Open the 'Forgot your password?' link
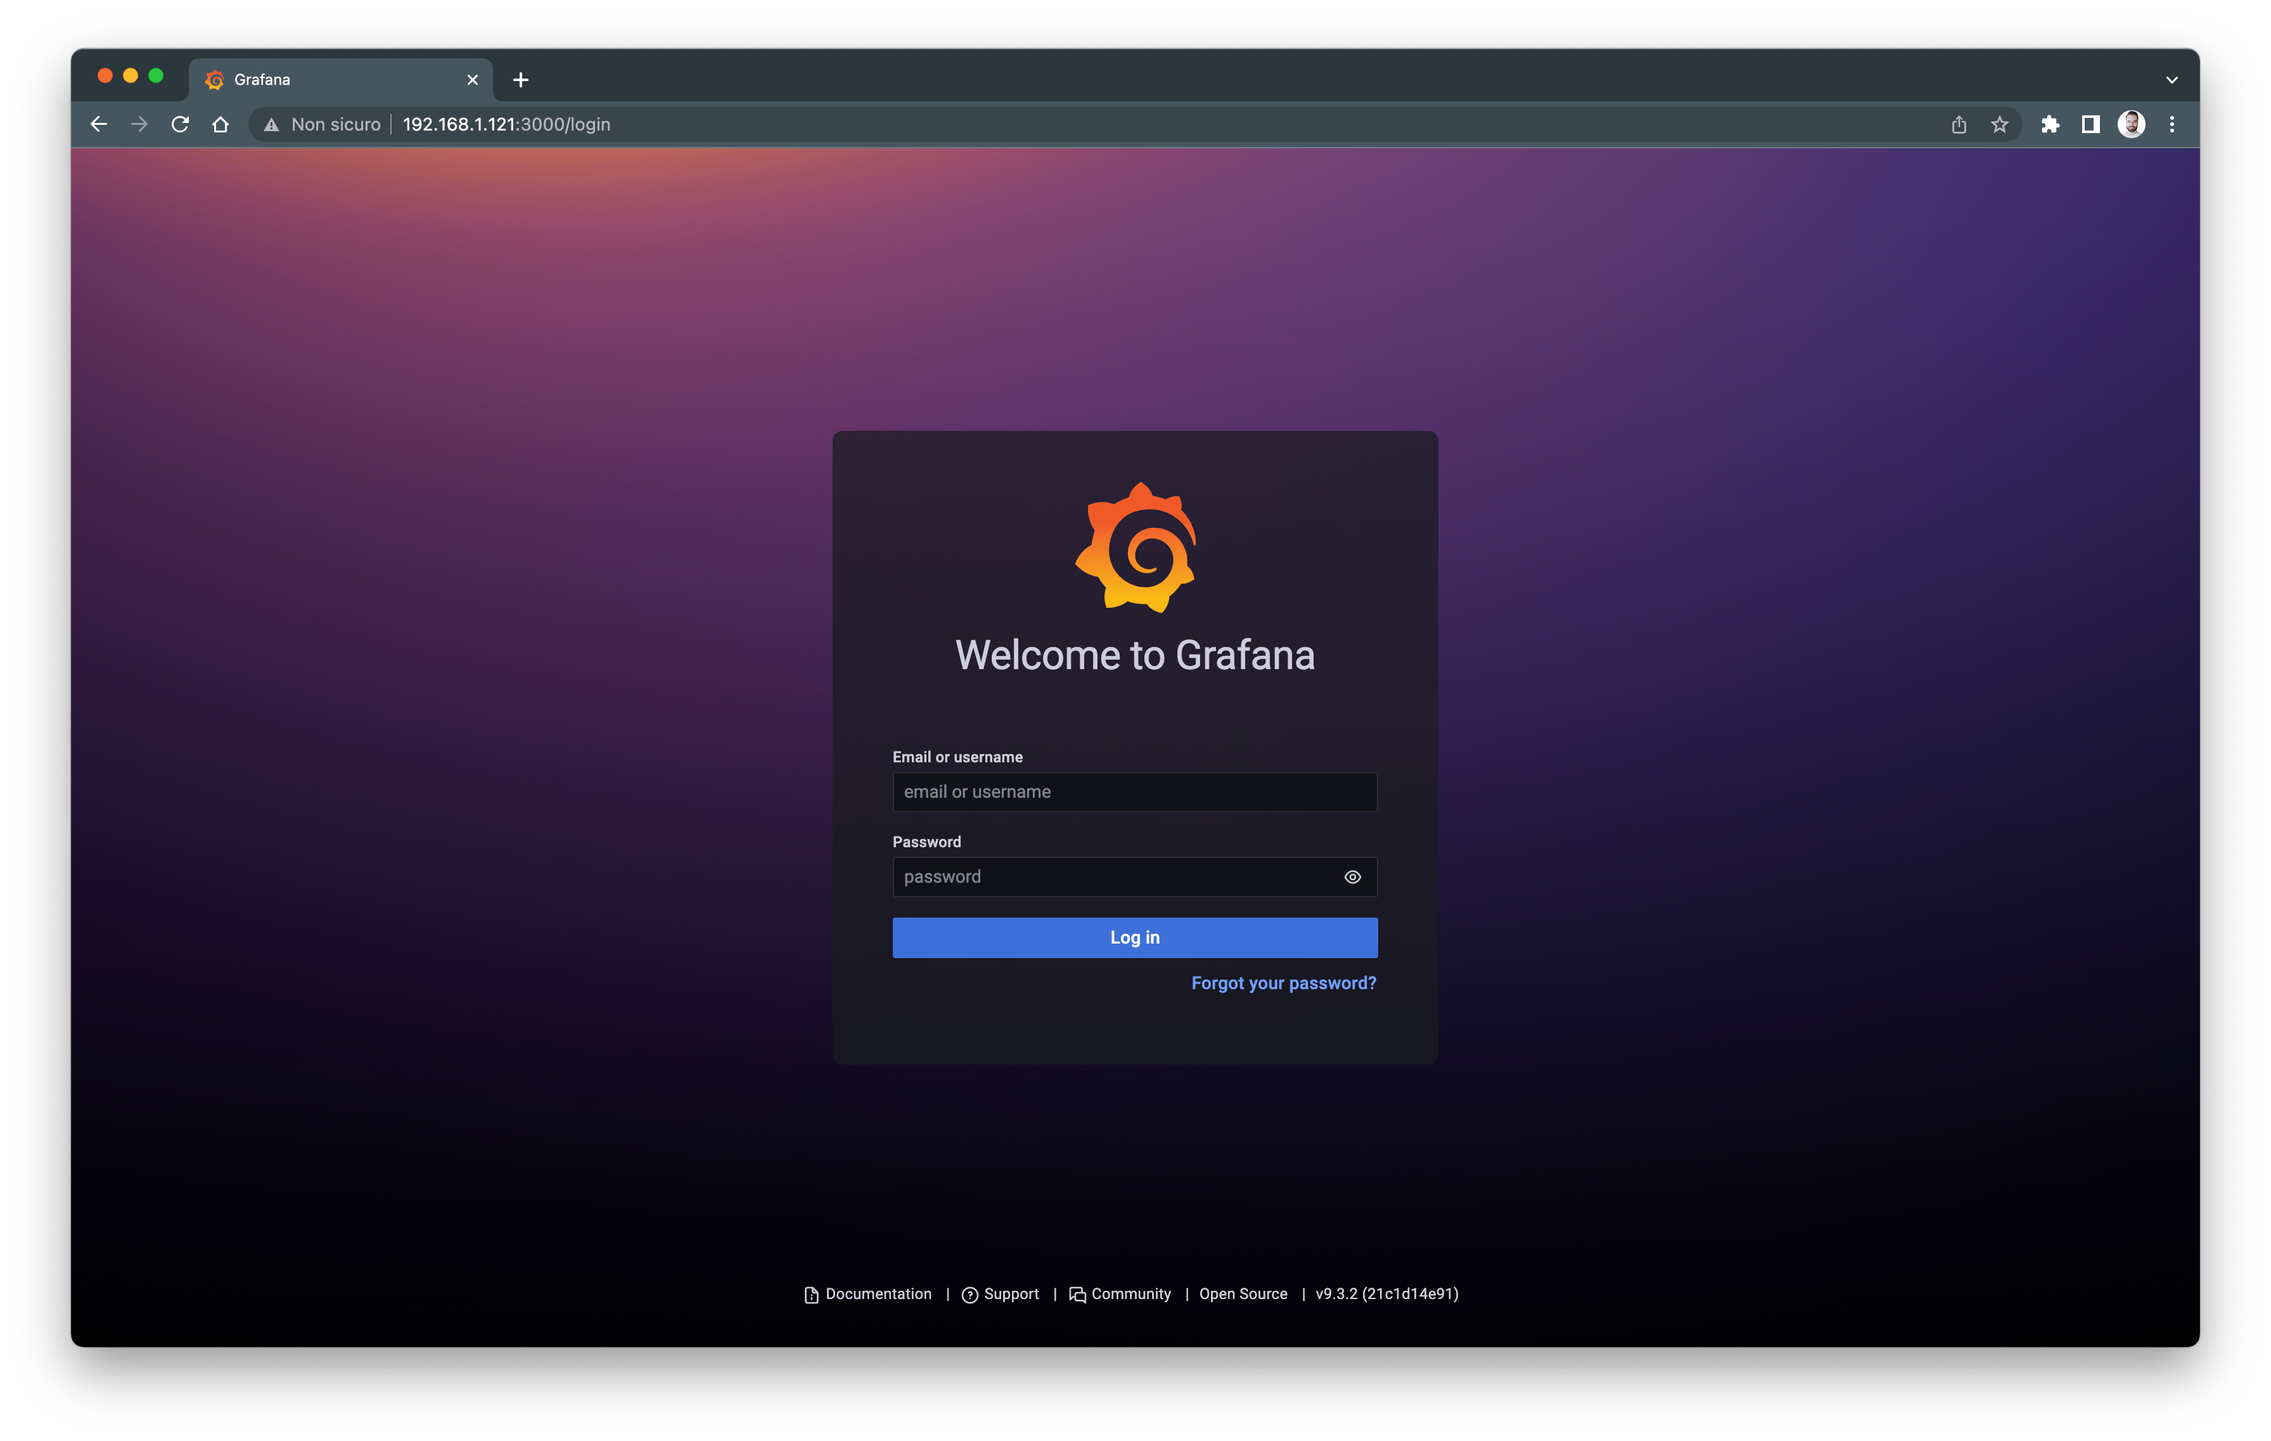Image resolution: width=2271 pixels, height=1441 pixels. (1284, 983)
